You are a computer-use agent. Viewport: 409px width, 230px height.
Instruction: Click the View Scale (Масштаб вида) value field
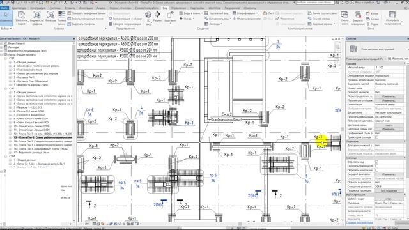coord(389,68)
